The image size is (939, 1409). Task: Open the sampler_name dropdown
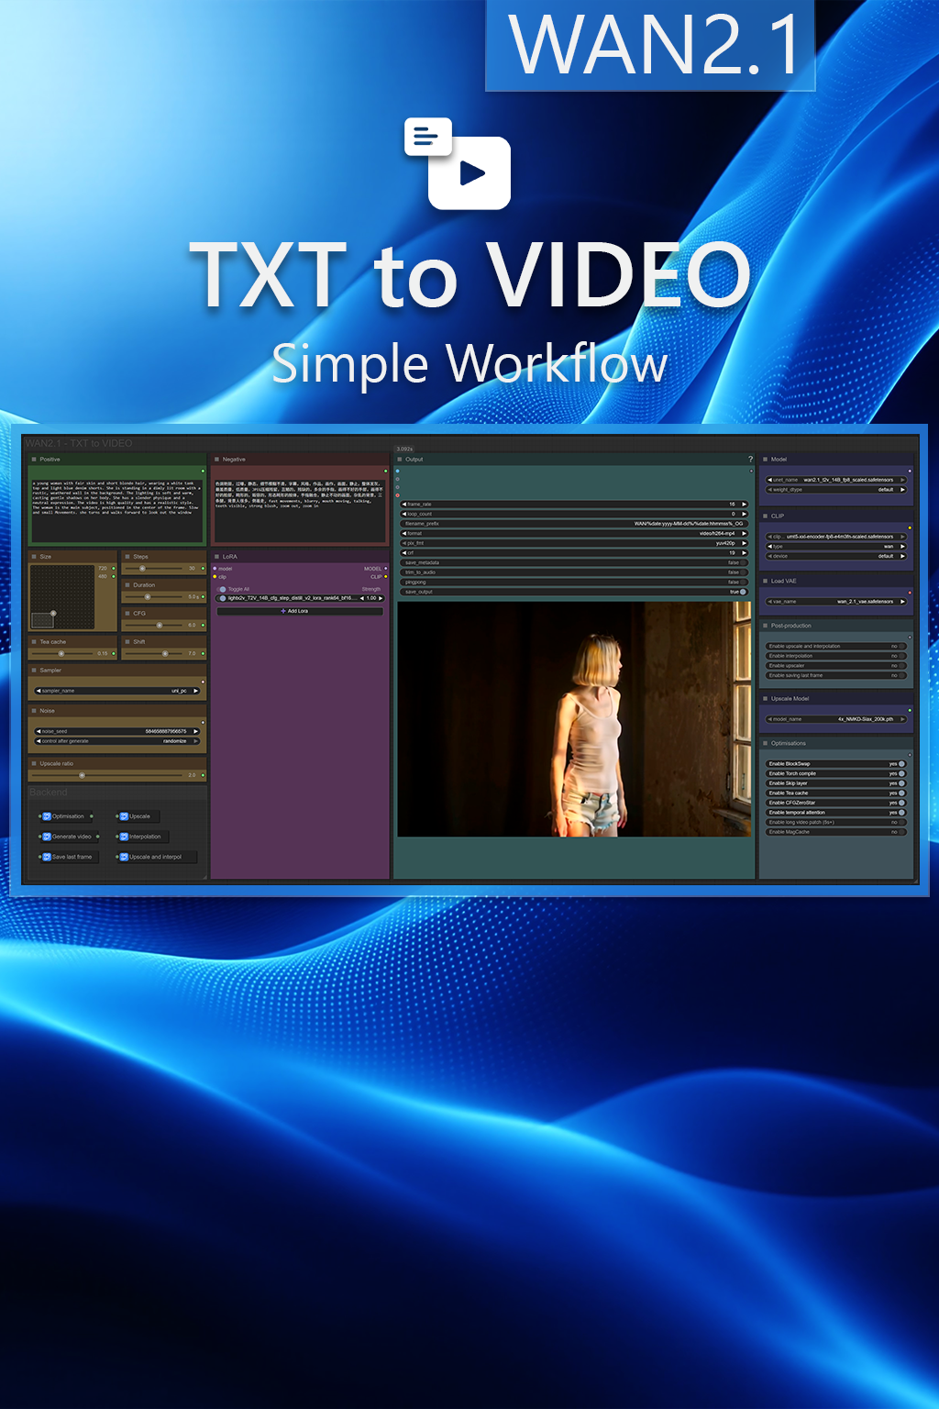117,691
